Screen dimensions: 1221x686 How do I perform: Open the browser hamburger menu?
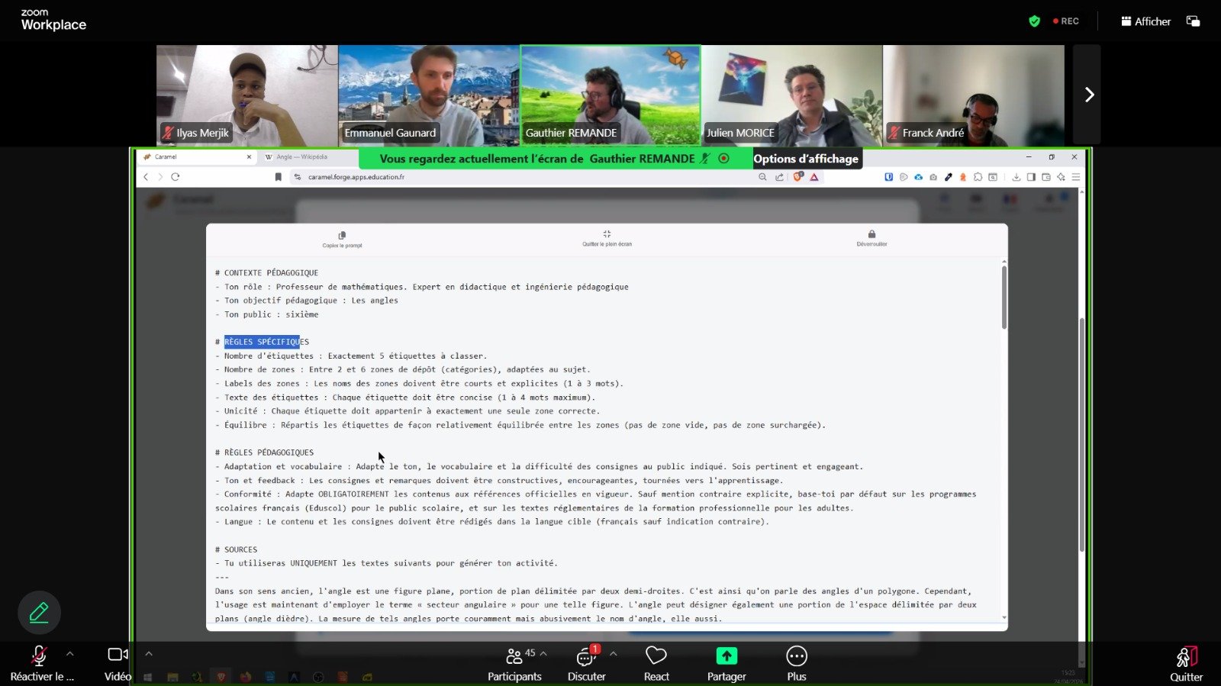pyautogui.click(x=1076, y=177)
